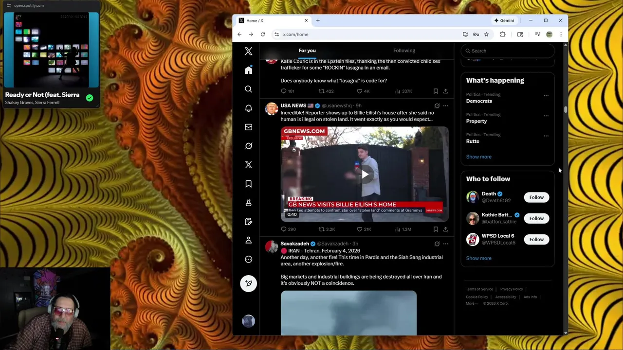Open the Democrats trending topic
Image resolution: width=623 pixels, height=350 pixels.
click(479, 101)
